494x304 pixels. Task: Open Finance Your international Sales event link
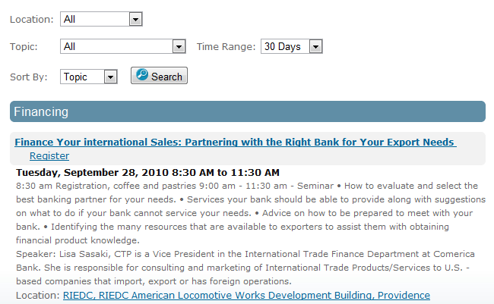pos(236,142)
